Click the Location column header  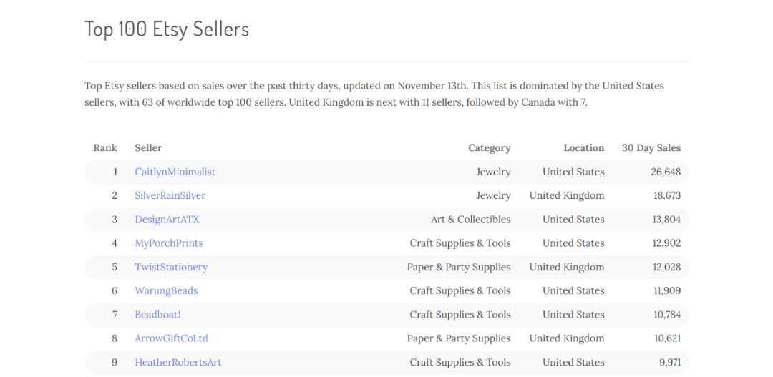click(x=584, y=148)
